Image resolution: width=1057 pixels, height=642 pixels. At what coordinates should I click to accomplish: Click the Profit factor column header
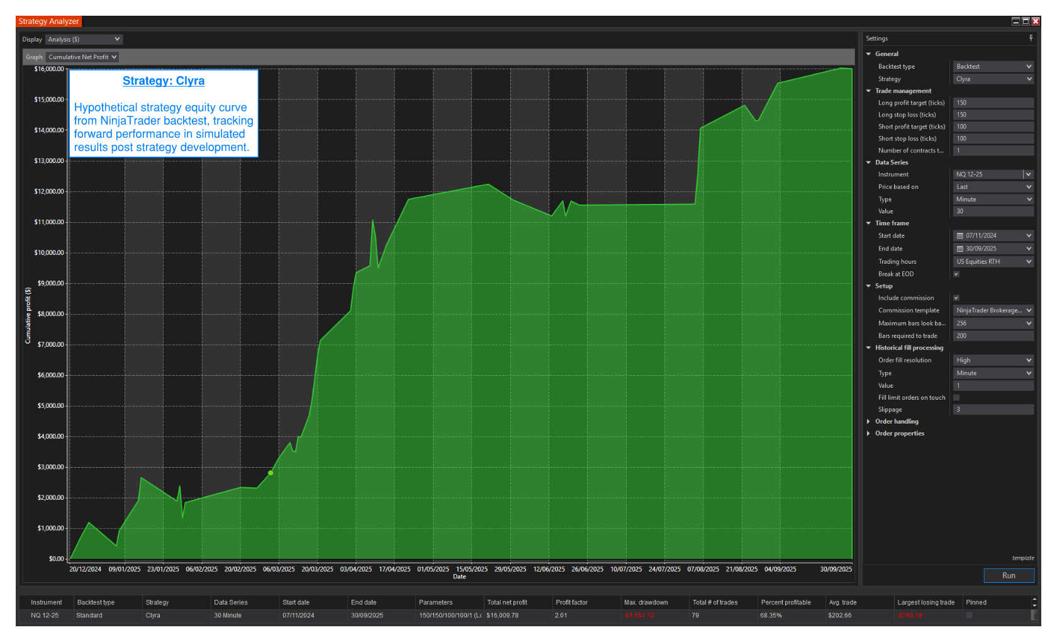tap(571, 602)
